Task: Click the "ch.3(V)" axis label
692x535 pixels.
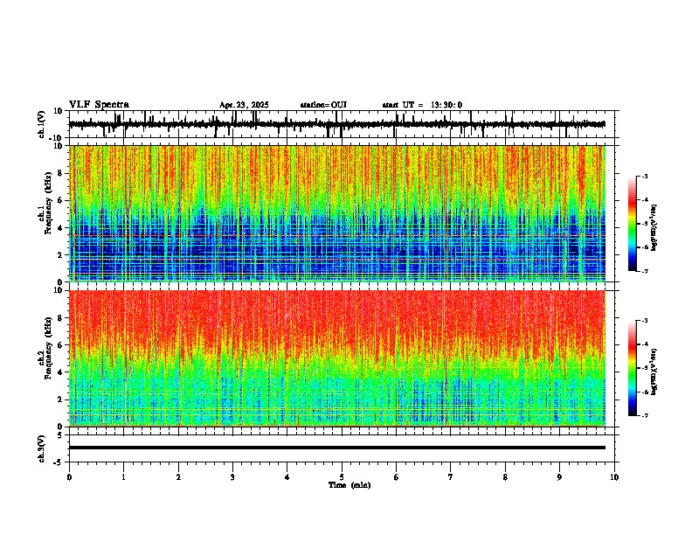Action: point(42,448)
